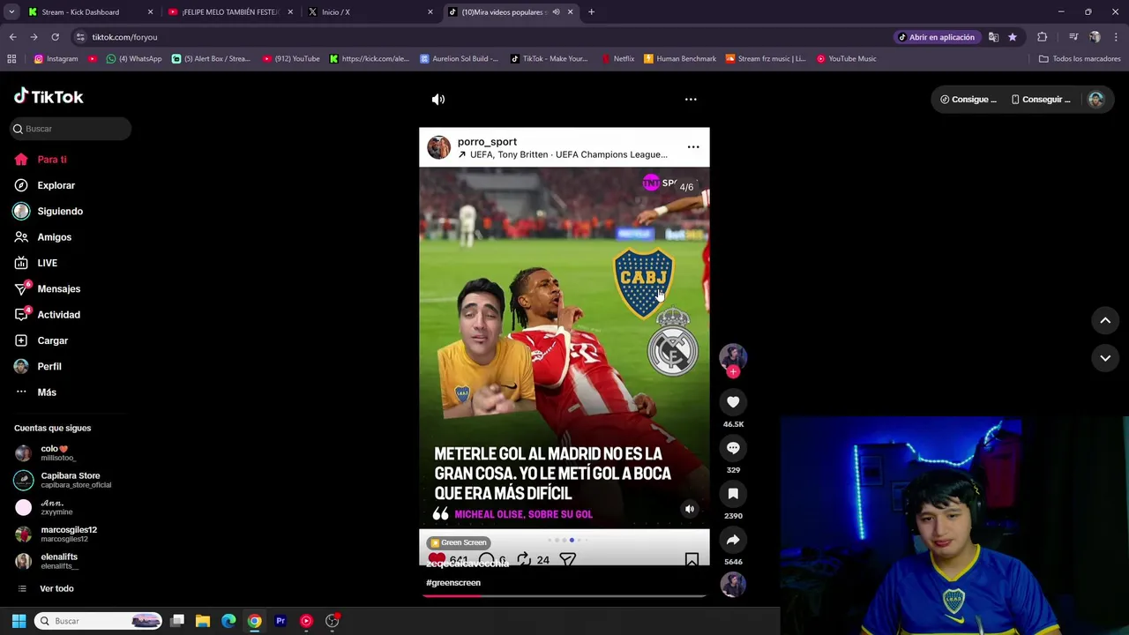Viewport: 1129px width, 635px height.
Task: Click Conseguir app button
Action: click(x=1041, y=100)
